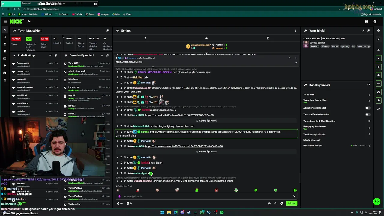This screenshot has width=384, height=216.
Task: Open the link icon in left sidebar
Action: click(x=5, y=37)
